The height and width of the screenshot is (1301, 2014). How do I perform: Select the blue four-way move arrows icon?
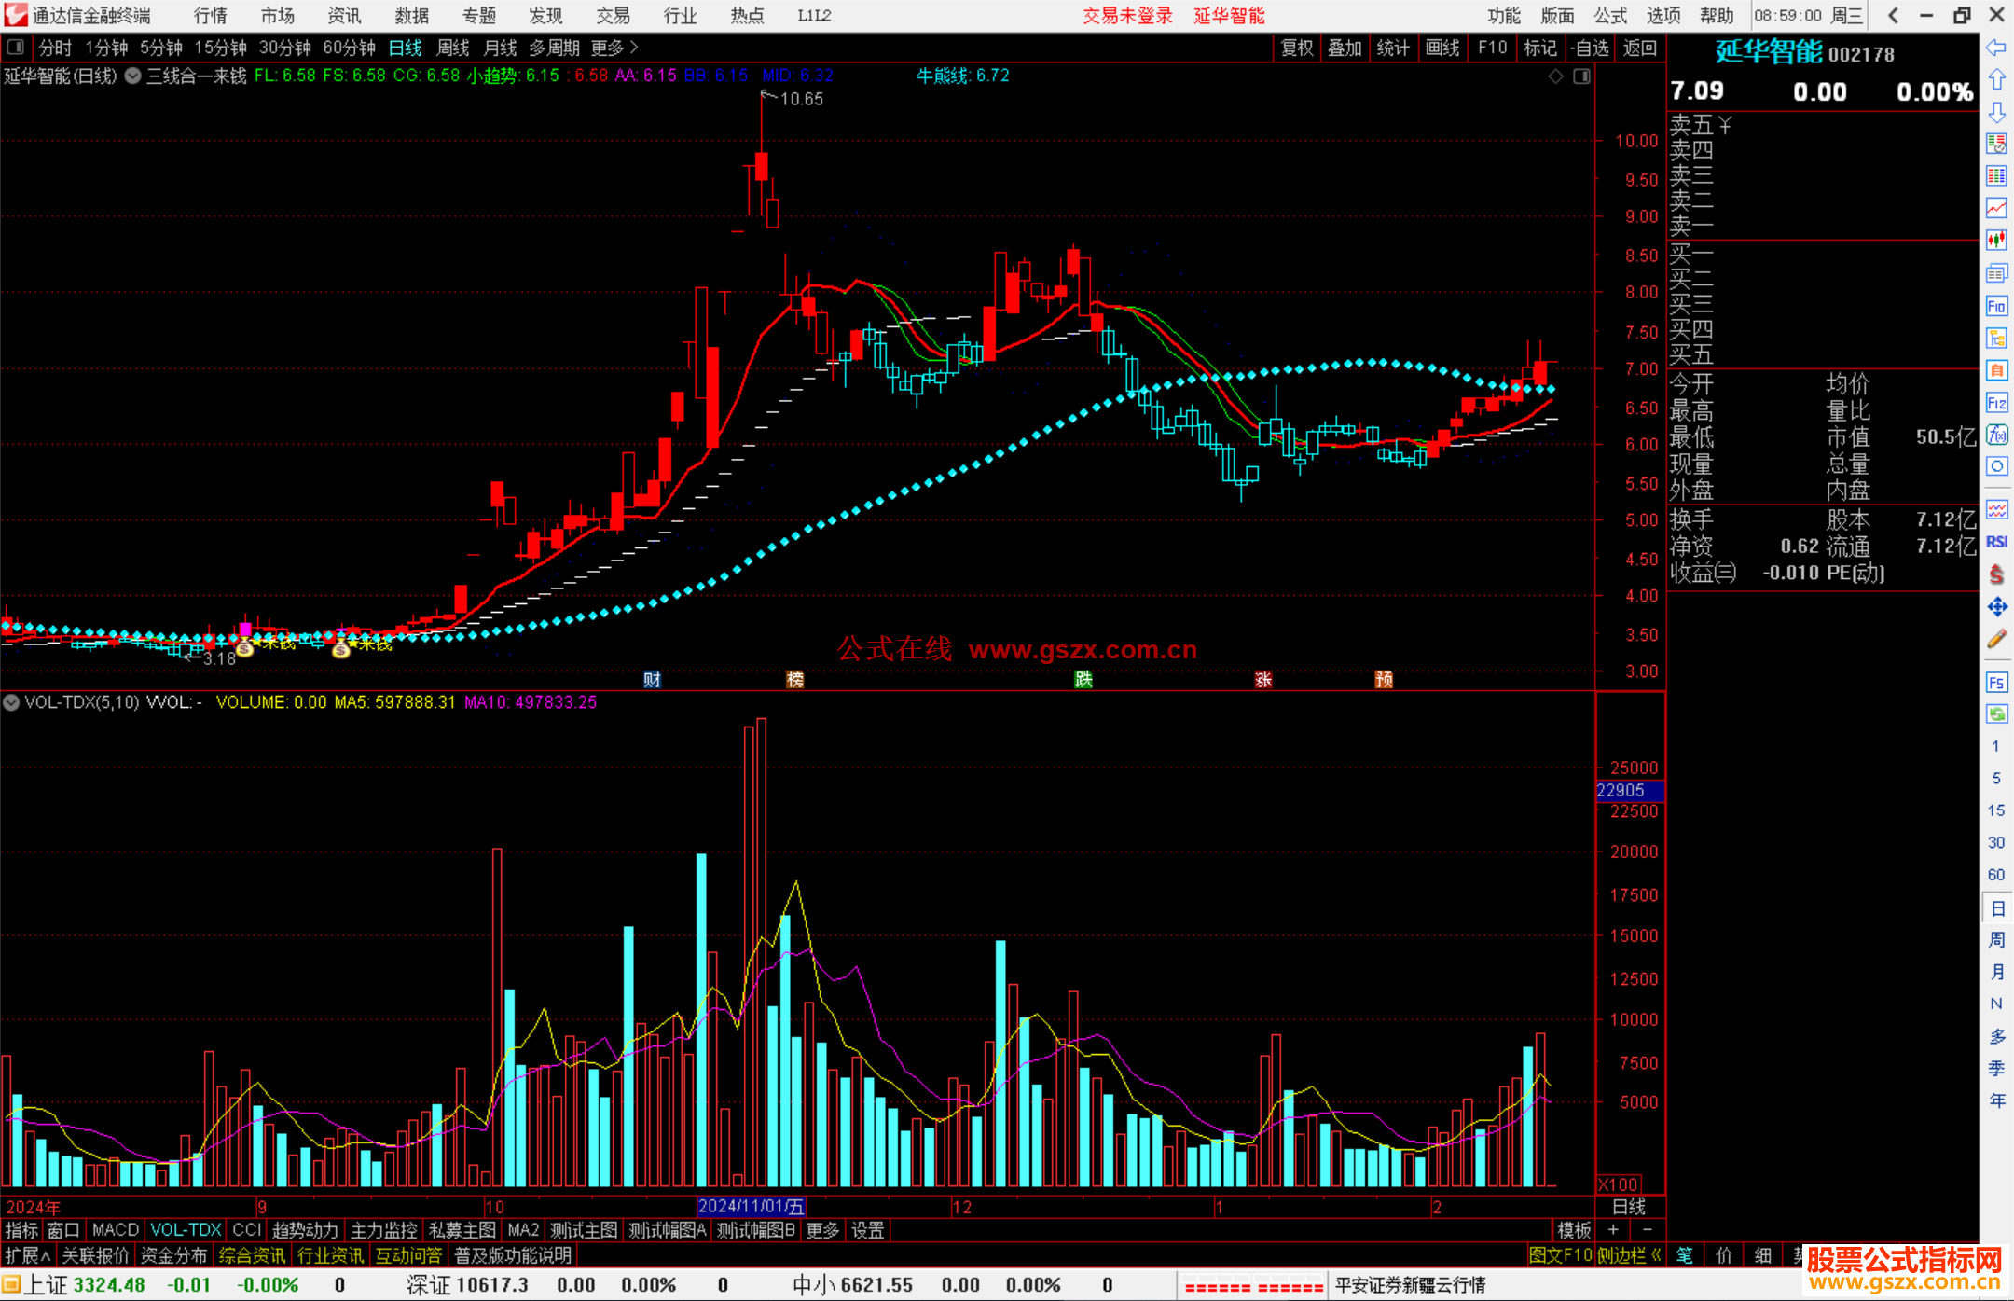tap(1996, 607)
